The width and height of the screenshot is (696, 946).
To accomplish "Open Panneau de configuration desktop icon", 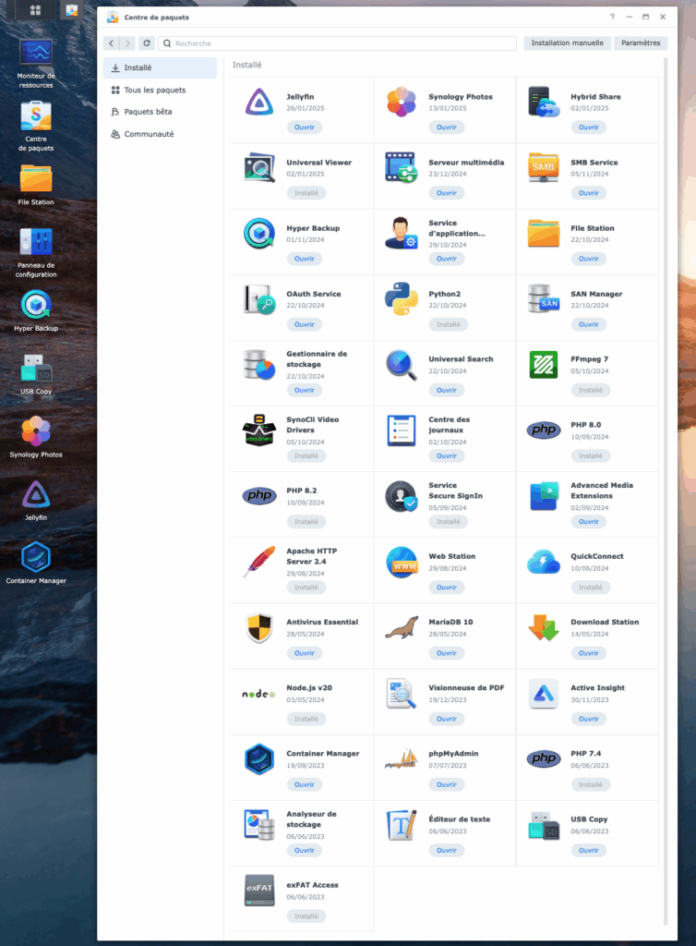I will [36, 252].
